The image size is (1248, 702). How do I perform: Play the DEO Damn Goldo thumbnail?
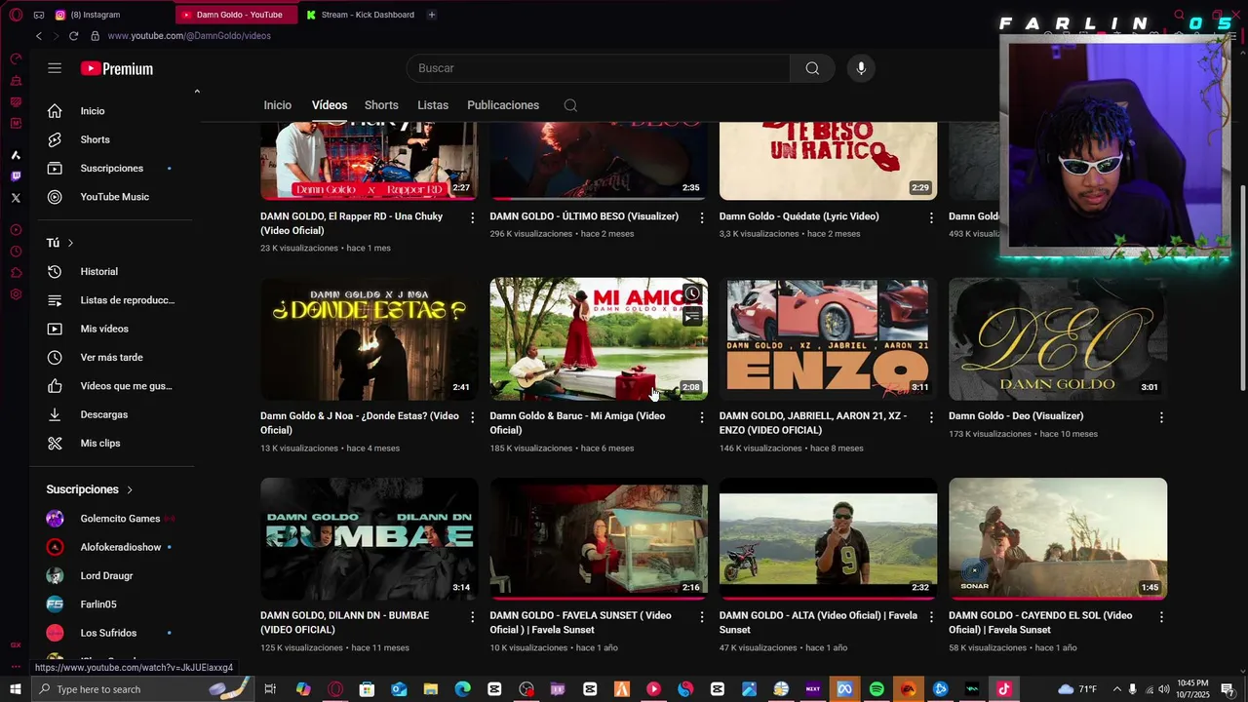pyautogui.click(x=1058, y=339)
